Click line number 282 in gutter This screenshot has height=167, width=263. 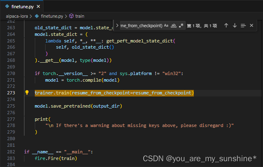pos(11,152)
